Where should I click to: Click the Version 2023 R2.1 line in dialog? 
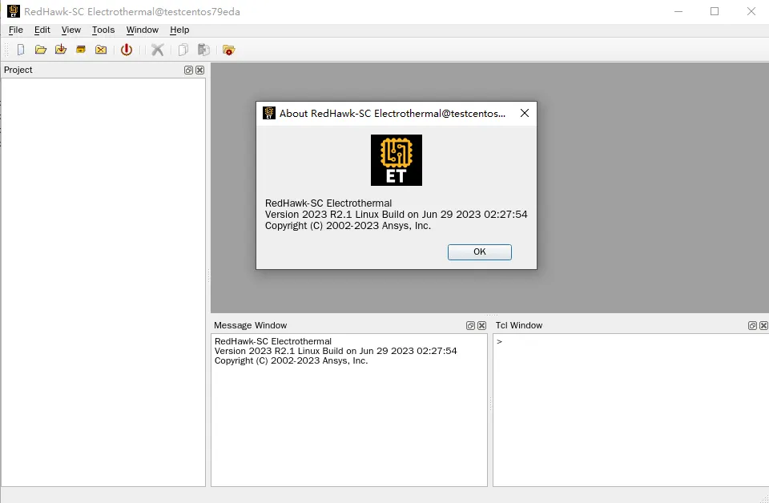(x=396, y=214)
